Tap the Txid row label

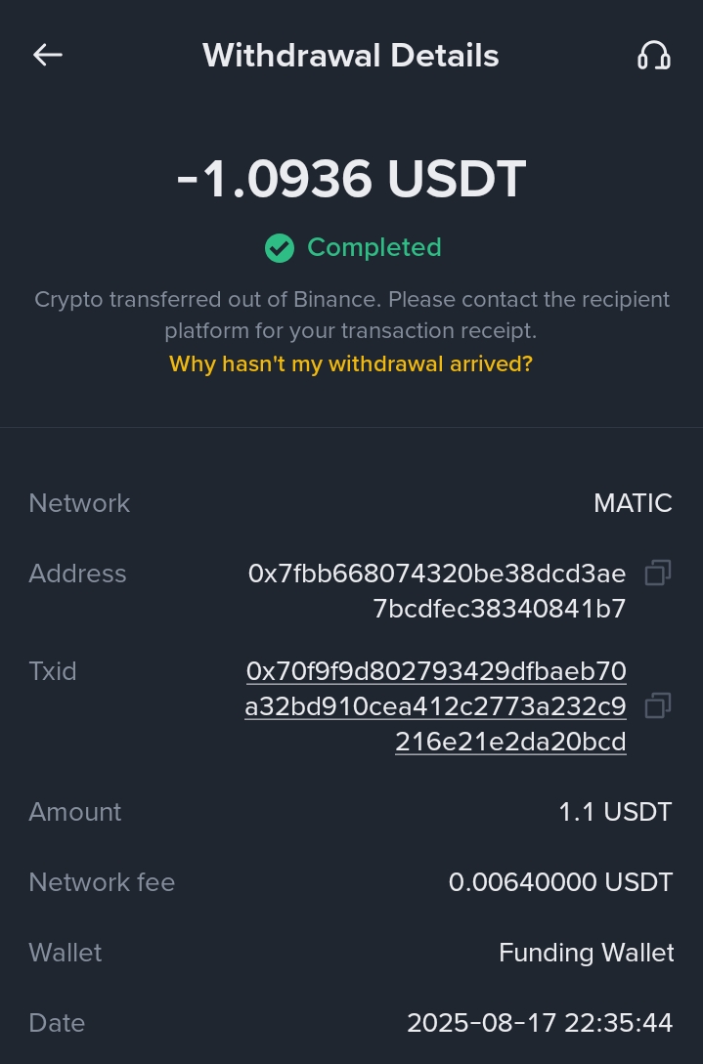pyautogui.click(x=53, y=671)
